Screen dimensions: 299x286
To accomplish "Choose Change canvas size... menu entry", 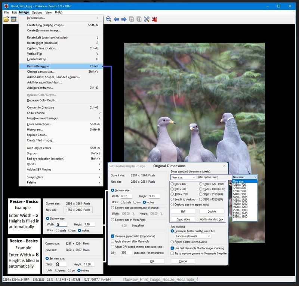I will pos(61,71).
